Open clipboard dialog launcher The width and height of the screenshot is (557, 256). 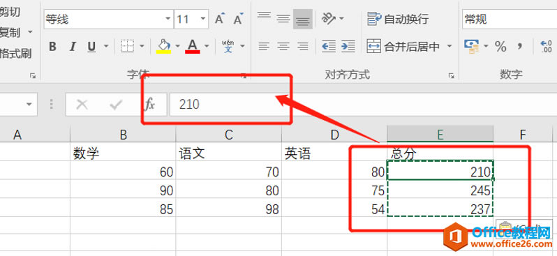[x=33, y=75]
